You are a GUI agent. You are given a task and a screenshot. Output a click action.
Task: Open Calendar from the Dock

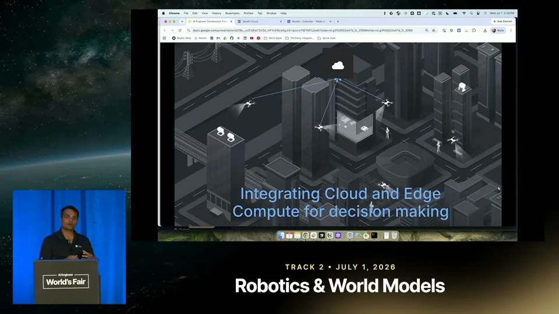(x=289, y=235)
